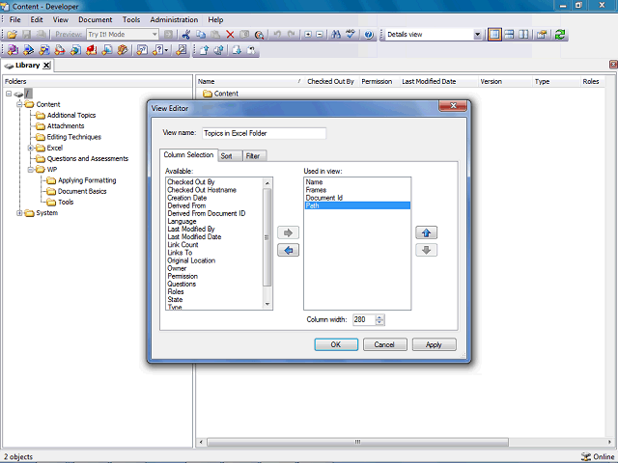618x463 pixels.
Task: Collapse the WP folder in tree
Action: (30, 170)
